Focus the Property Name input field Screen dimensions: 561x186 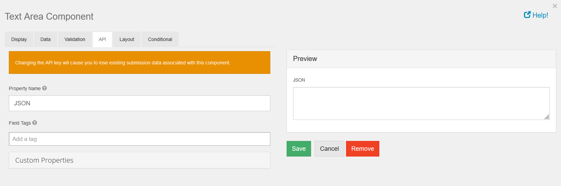[139, 103]
